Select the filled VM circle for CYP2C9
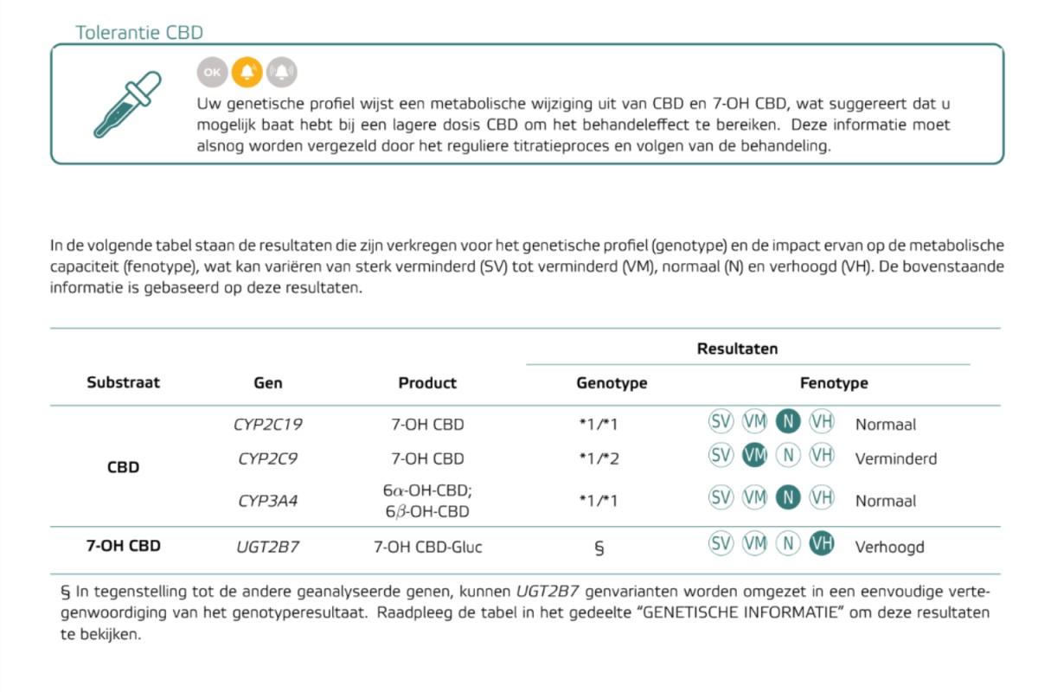 click(754, 455)
